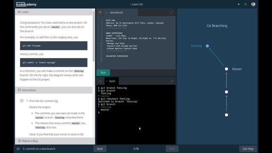Viewport: 272px width, 153px height.
Task: Click inside the bash terminal prompt
Action: coord(99,112)
